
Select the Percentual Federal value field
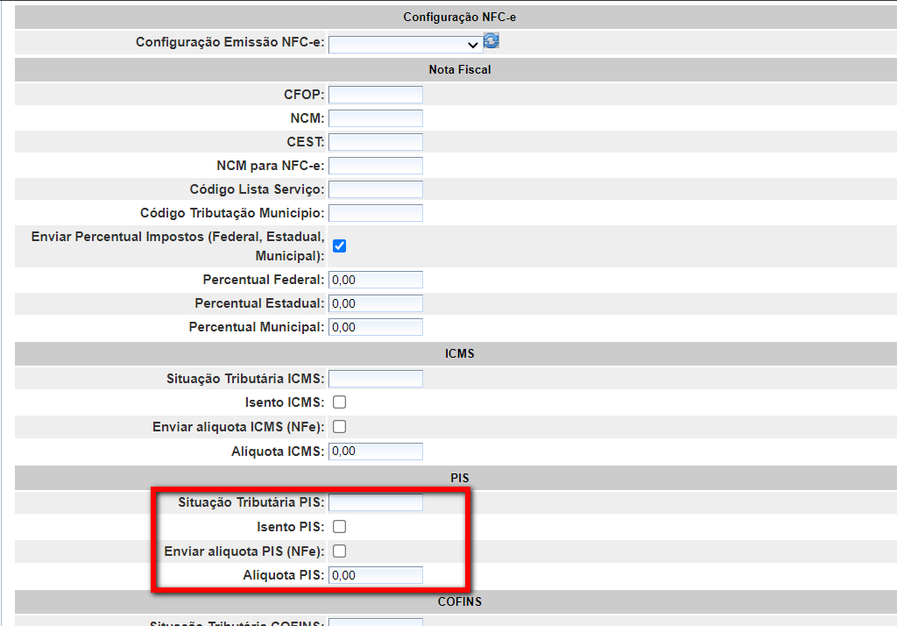pos(375,280)
